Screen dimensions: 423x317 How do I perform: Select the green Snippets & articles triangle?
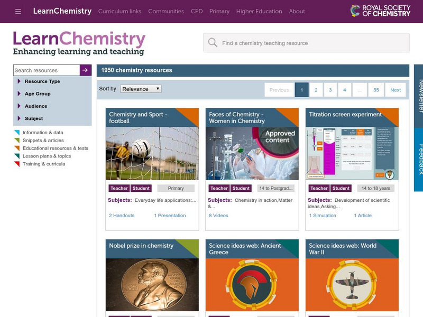[17, 141]
